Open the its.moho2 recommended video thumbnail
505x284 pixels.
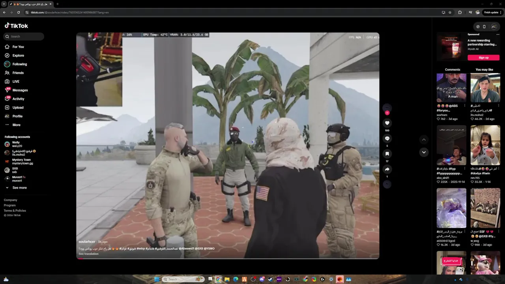(485, 88)
